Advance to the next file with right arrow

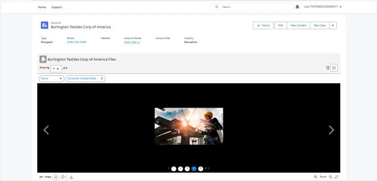[331, 130]
